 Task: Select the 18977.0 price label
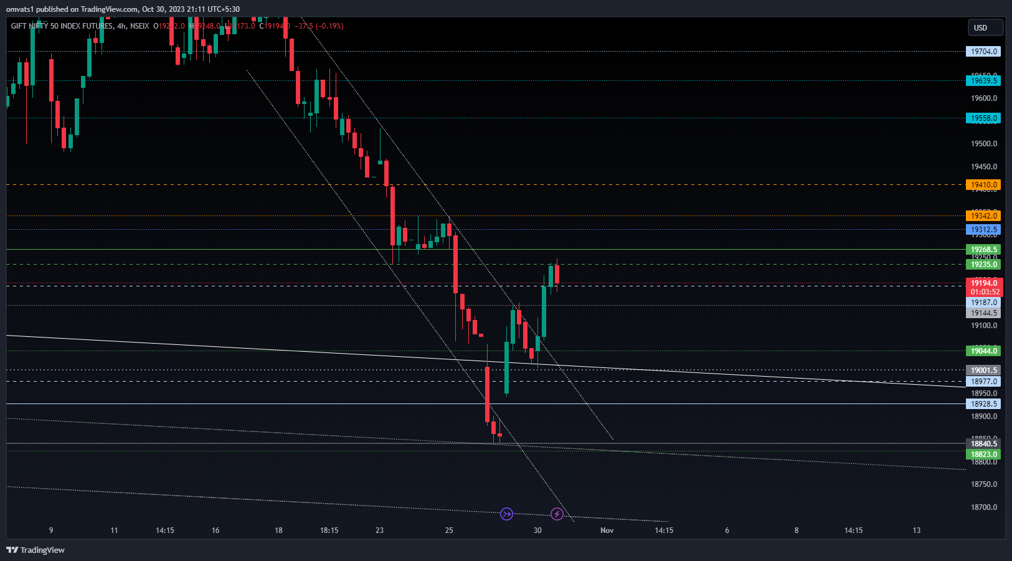click(984, 381)
